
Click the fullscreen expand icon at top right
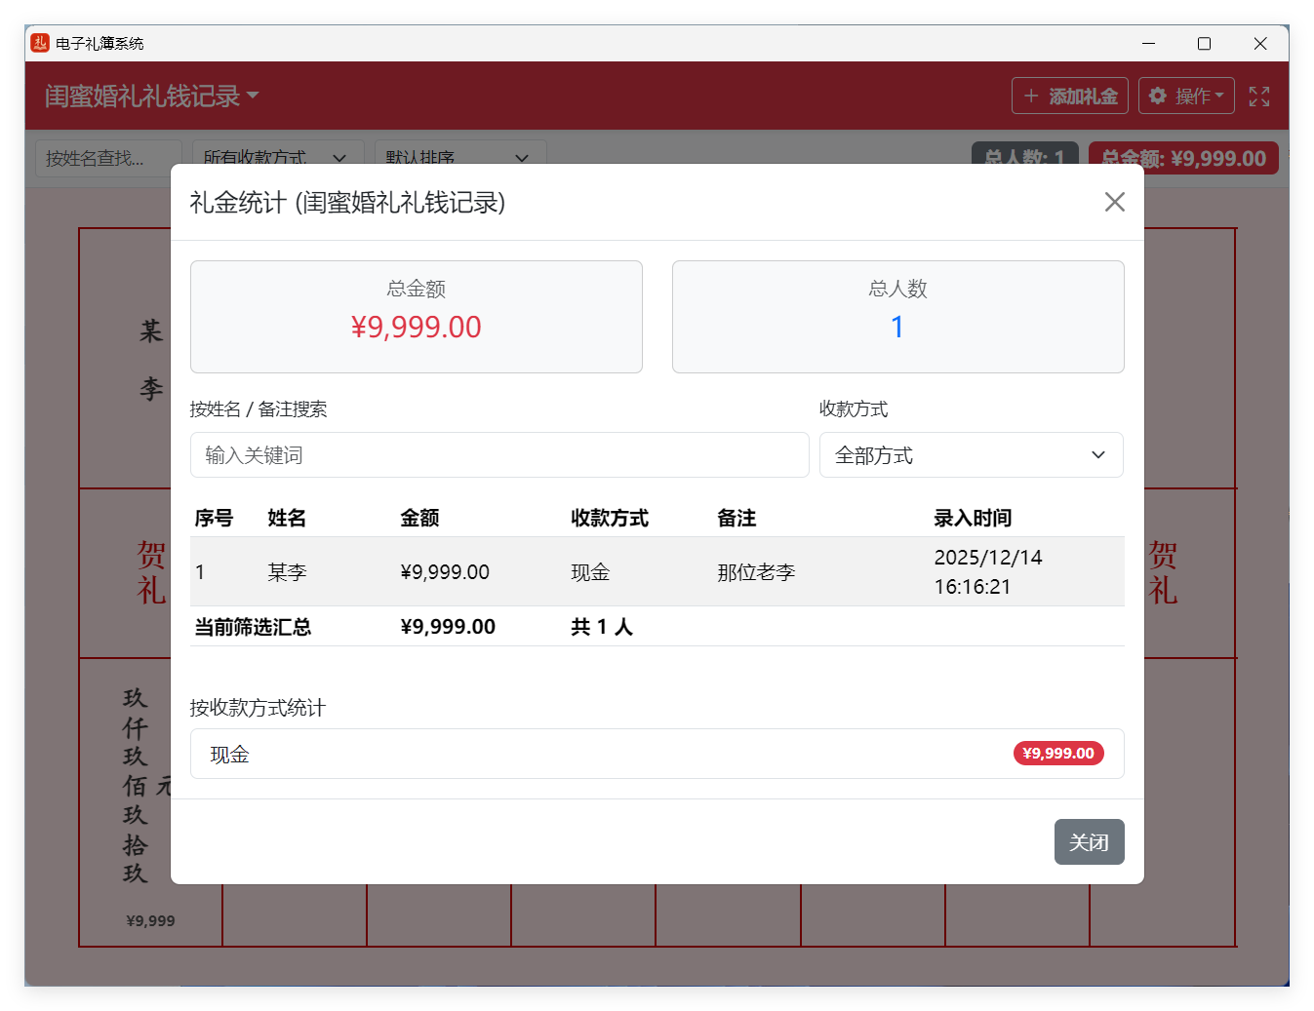point(1258,96)
